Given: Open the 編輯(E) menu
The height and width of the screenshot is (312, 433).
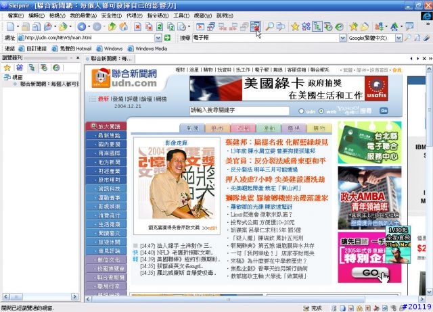Looking at the screenshot, I should coord(37,16).
